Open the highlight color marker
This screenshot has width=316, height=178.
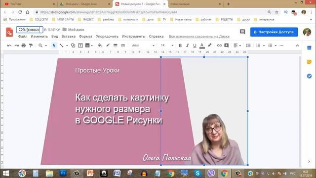click(x=209, y=45)
